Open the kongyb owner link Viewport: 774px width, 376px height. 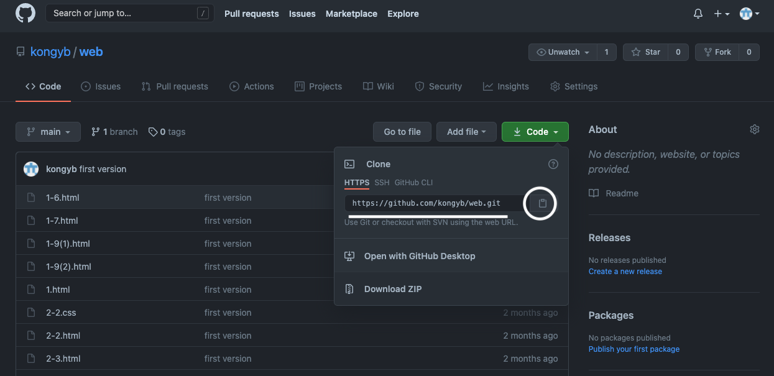[x=50, y=52]
